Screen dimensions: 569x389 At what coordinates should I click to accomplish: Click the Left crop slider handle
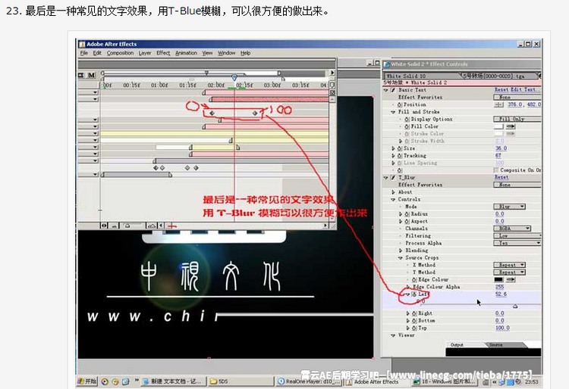pos(515,307)
